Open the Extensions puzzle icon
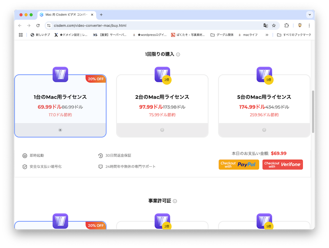Image resolution: width=329 pixels, height=248 pixels. tap(286, 25)
